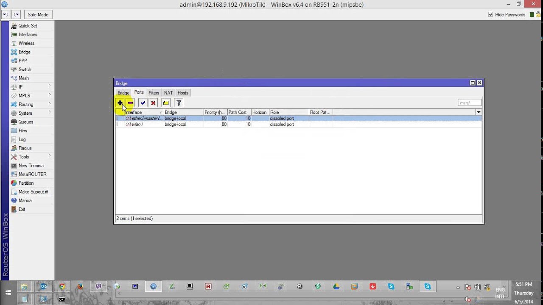
Task: Open the column chooser dropdown arrow in table header
Action: click(x=479, y=112)
